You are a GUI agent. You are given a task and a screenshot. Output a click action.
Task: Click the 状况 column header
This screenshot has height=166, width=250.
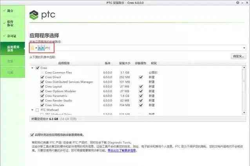point(154,63)
